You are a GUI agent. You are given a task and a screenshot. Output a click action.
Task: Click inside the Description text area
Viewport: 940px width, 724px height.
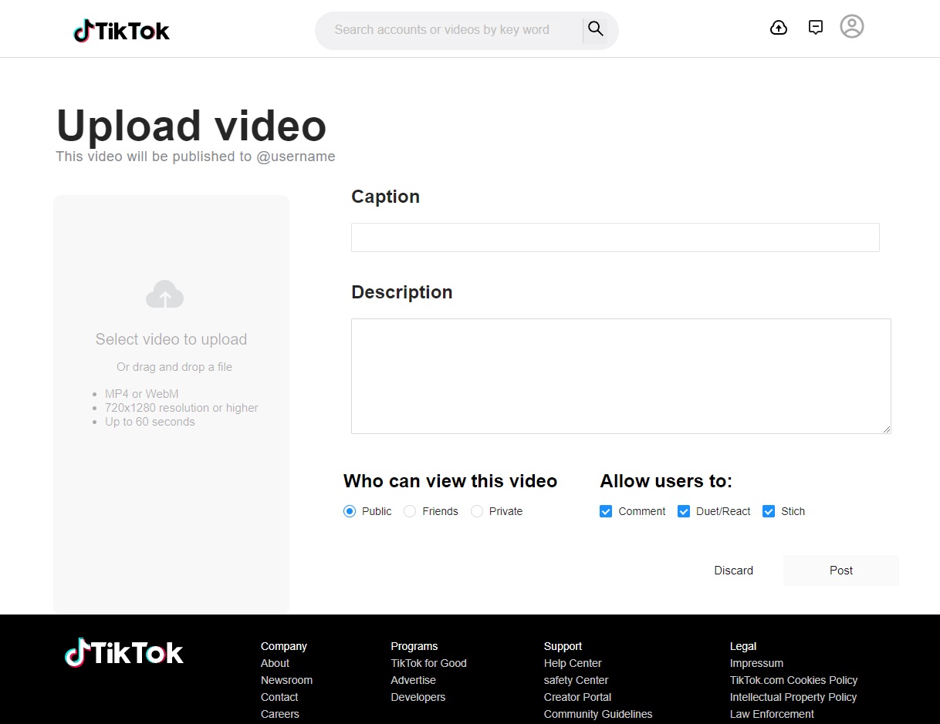620,375
